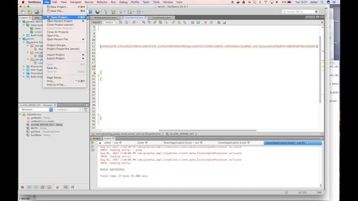Switch editor to History view
Screen dimensions: 358x201
click(109, 22)
